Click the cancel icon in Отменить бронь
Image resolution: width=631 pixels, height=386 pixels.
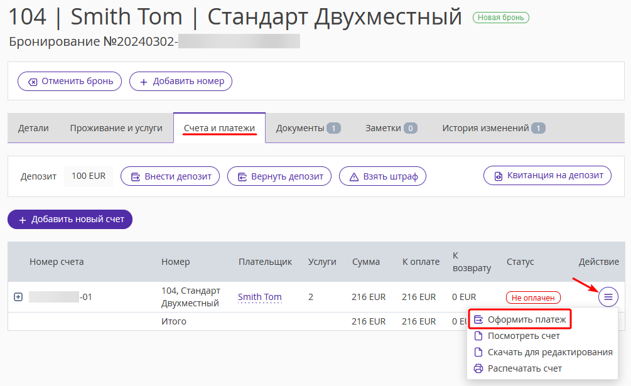(x=33, y=82)
